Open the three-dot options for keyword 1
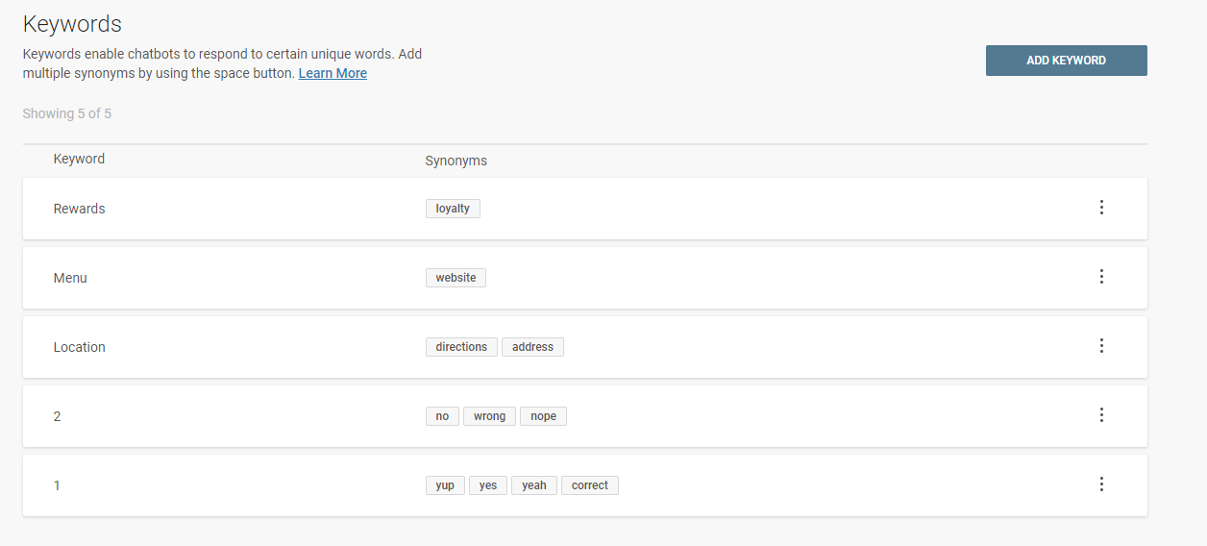Screen dimensions: 1207x546 pos(1101,484)
